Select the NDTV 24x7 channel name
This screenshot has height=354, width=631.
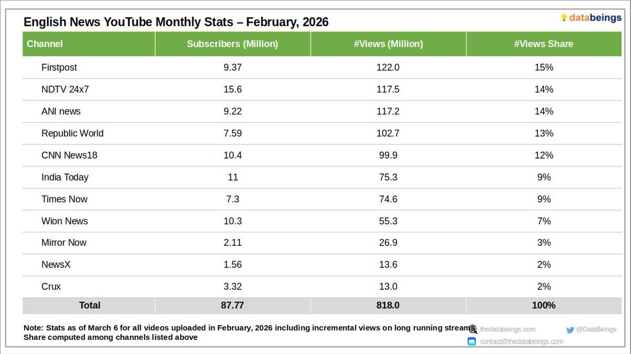point(65,89)
